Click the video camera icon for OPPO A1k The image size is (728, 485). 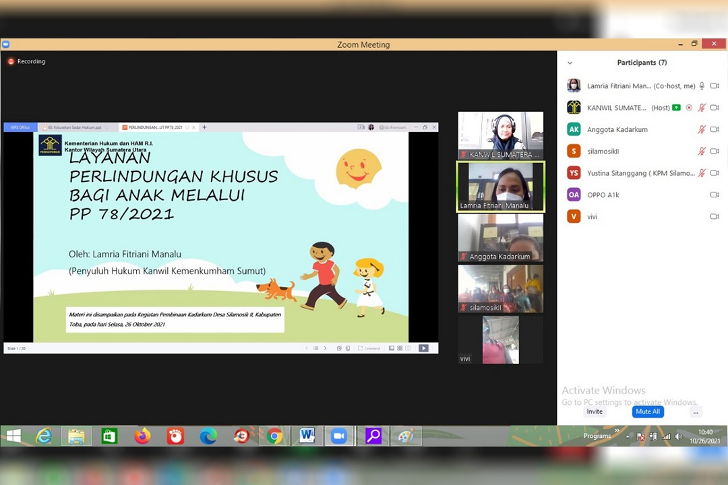click(x=715, y=195)
